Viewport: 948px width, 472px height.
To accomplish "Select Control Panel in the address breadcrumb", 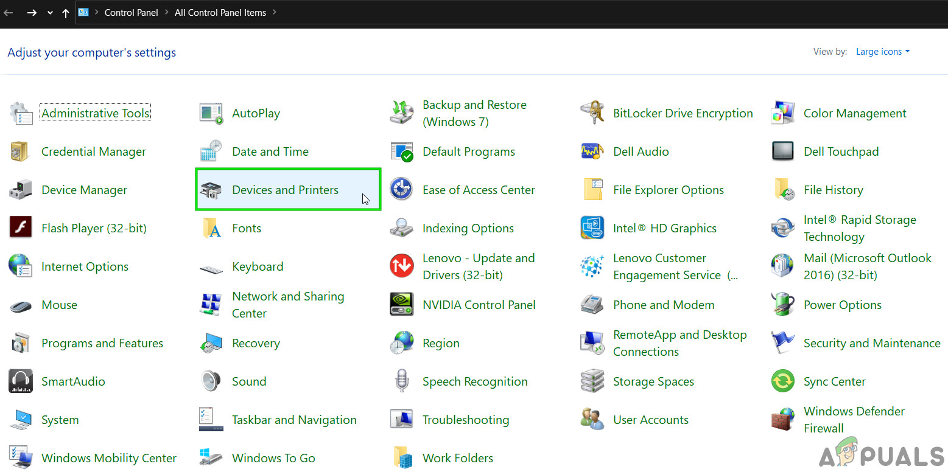I will point(131,12).
